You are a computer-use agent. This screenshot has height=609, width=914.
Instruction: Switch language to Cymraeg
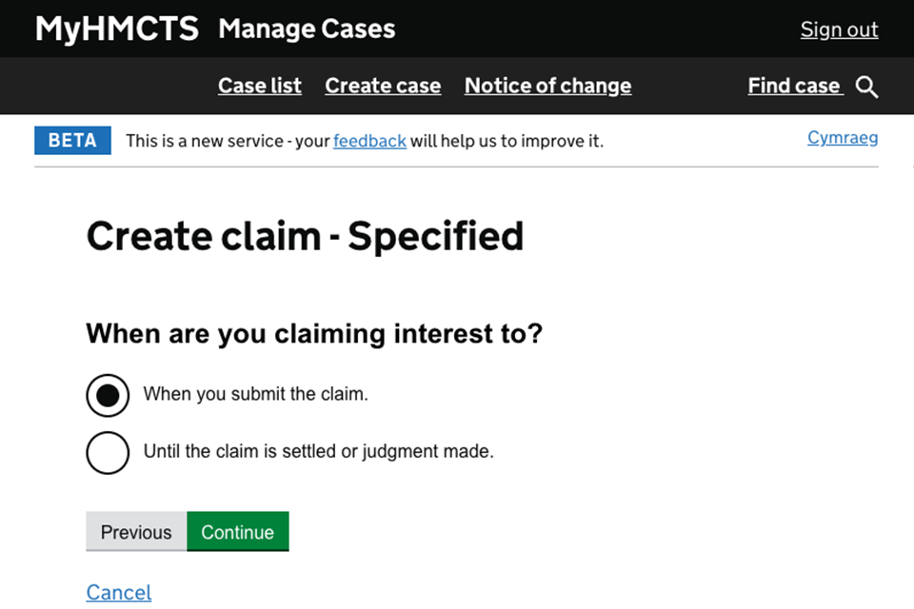[843, 138]
